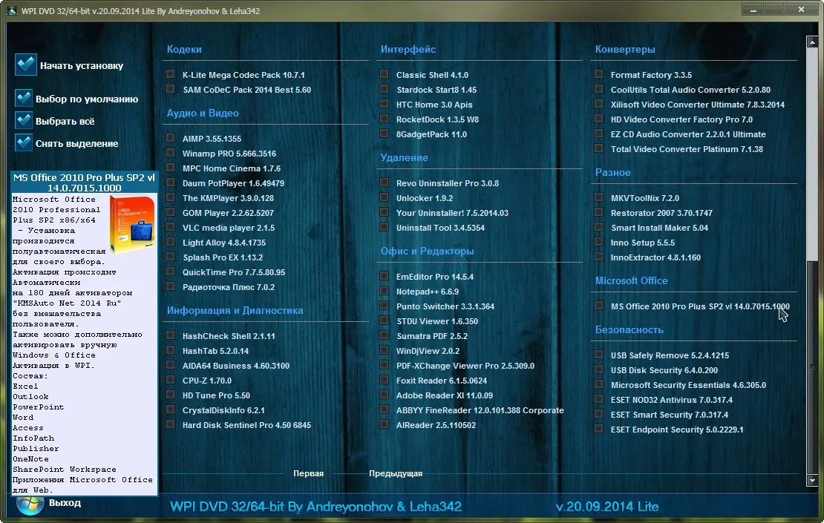This screenshot has height=523, width=824.
Task: Check Inno Setup 5.5.5 box
Action: click(598, 242)
